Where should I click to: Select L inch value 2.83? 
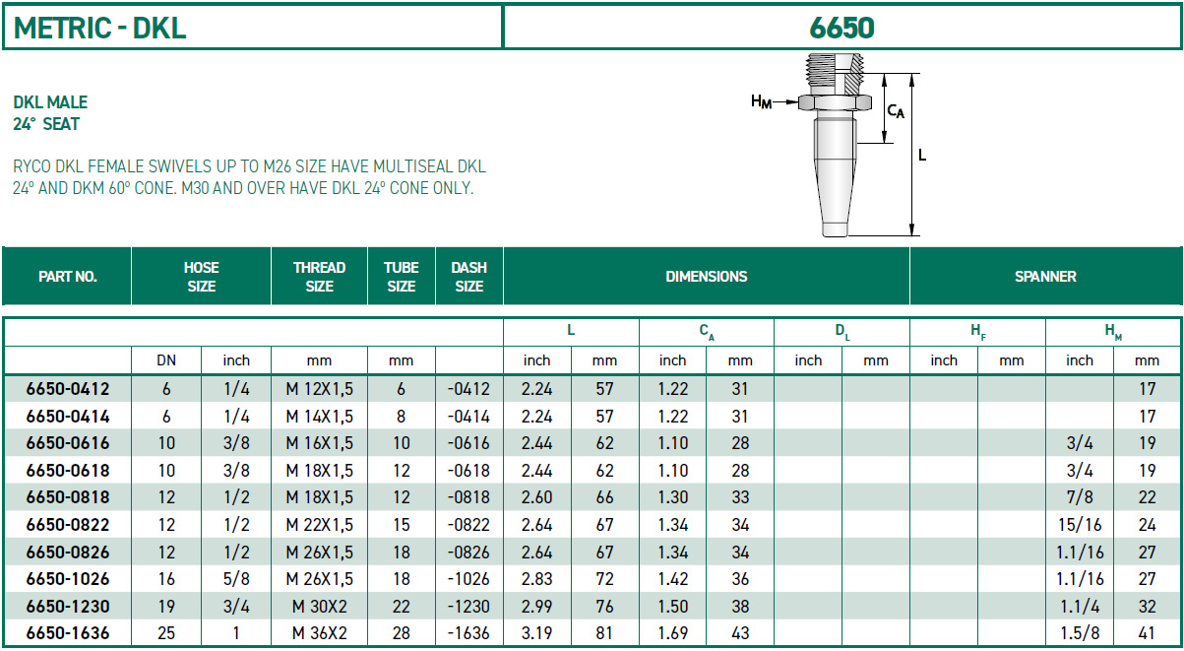537,579
